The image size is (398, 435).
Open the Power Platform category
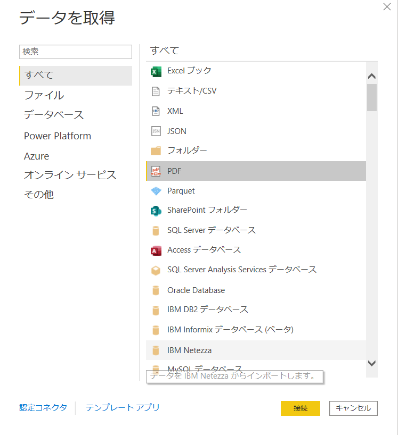coord(58,136)
